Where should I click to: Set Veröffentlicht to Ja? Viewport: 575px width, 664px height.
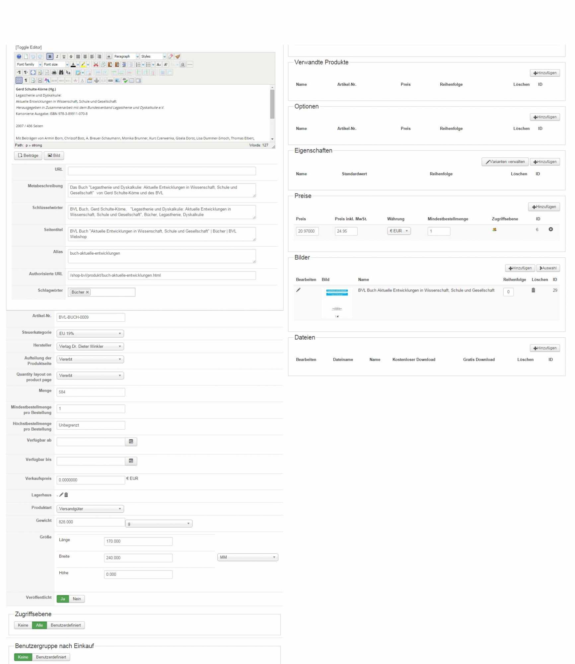pyautogui.click(x=63, y=599)
